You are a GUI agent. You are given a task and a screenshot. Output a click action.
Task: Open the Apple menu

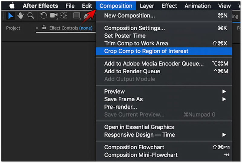[x=12, y=6]
